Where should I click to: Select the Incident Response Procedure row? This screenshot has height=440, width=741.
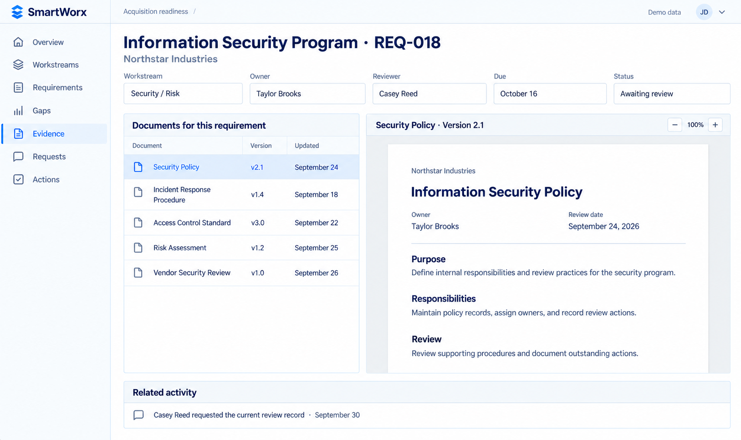[241, 195]
